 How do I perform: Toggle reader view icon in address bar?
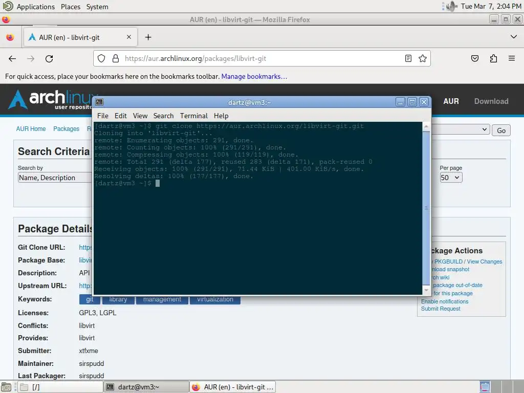tap(408, 58)
